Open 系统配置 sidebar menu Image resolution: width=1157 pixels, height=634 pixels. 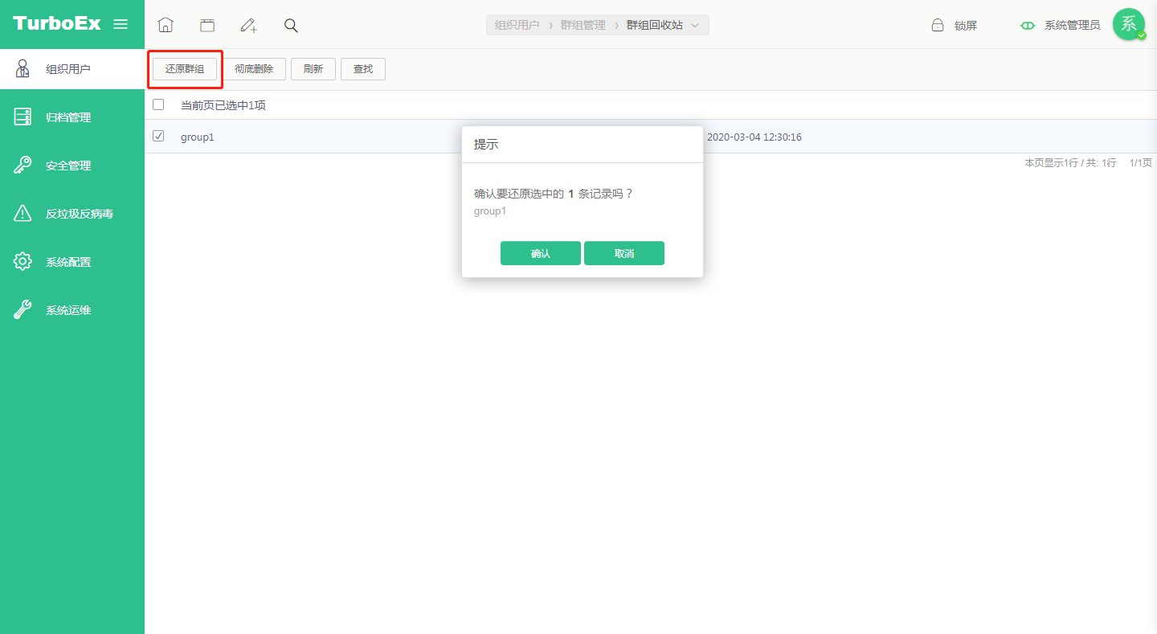[x=72, y=262]
